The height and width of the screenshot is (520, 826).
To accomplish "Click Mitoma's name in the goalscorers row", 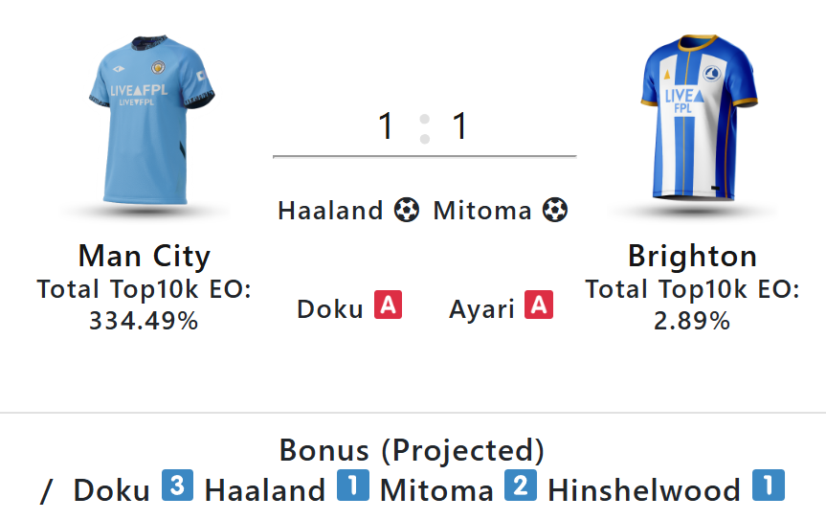I will pos(482,211).
